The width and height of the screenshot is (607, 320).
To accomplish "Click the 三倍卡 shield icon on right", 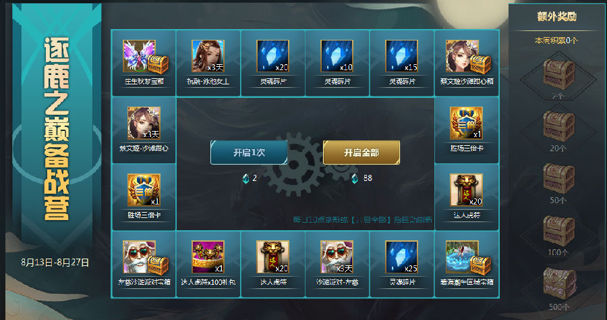I will 466,123.
